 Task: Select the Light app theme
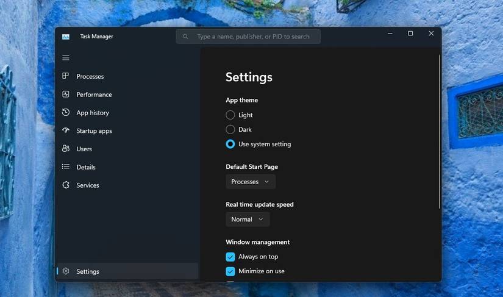coord(230,115)
